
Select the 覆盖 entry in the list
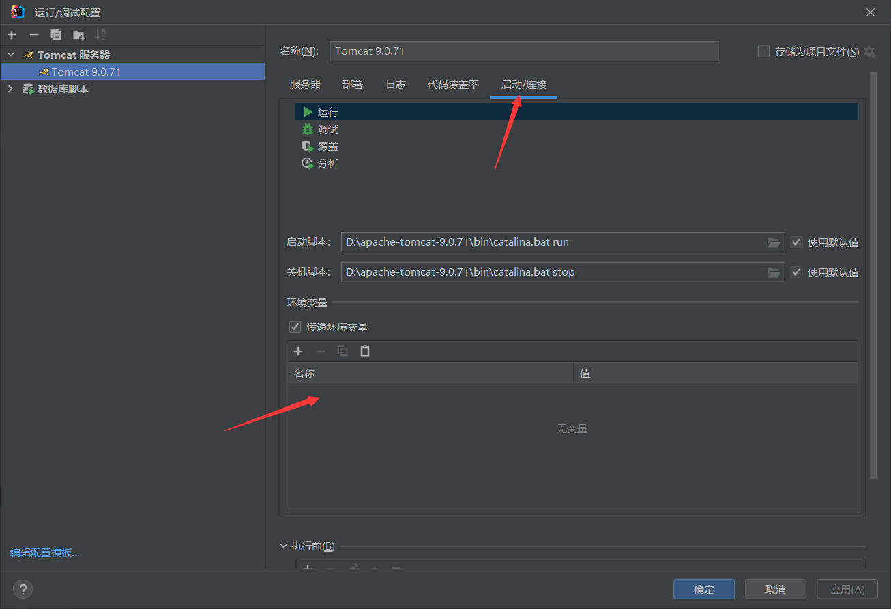(x=576, y=146)
